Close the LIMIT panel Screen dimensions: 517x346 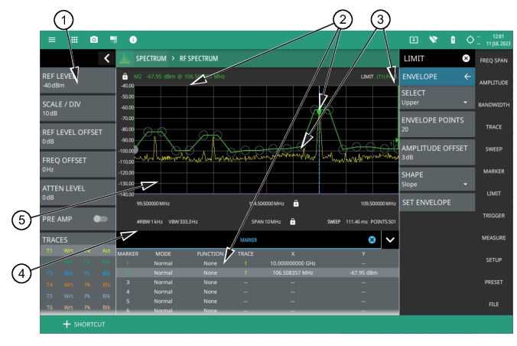[466, 58]
